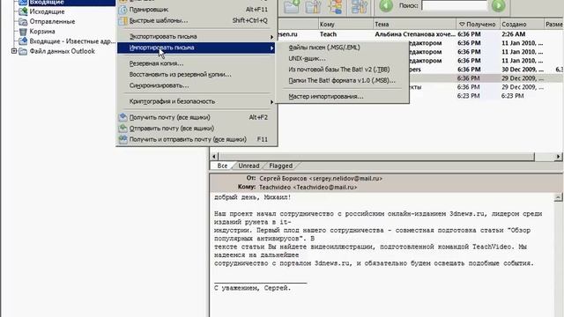Select the Исходящие folder
This screenshot has height=317, width=564.
click(x=47, y=11)
